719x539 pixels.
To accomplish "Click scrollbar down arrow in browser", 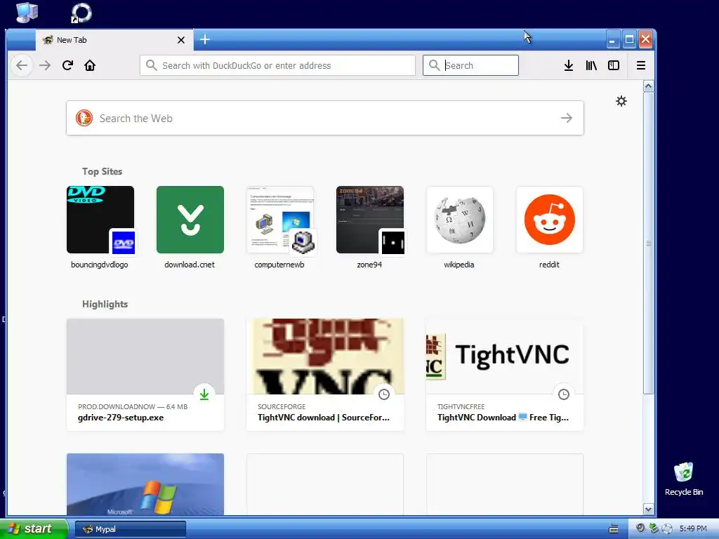I will click(x=648, y=510).
